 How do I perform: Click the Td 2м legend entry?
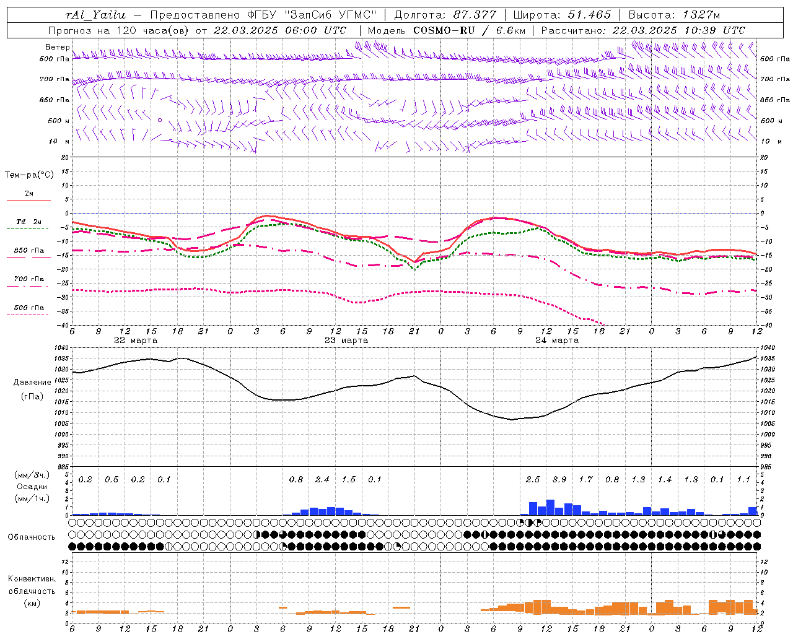(28, 222)
